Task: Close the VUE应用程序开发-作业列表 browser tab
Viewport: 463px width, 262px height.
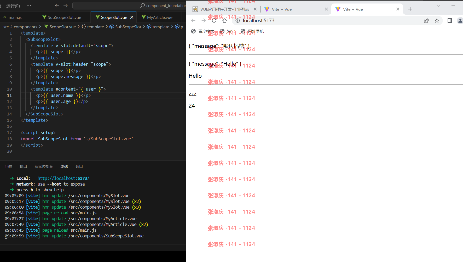Action: click(x=255, y=9)
